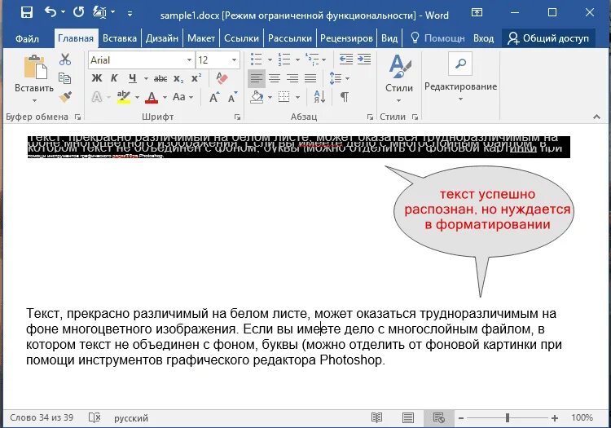Toggle subscript x₂ formatting

[178, 78]
